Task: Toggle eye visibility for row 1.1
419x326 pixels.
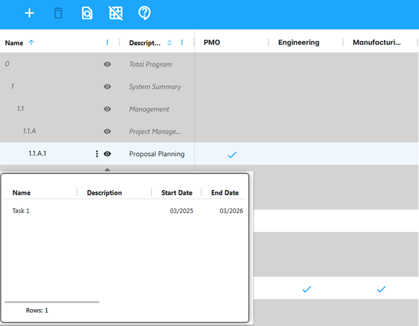Action: tap(107, 109)
